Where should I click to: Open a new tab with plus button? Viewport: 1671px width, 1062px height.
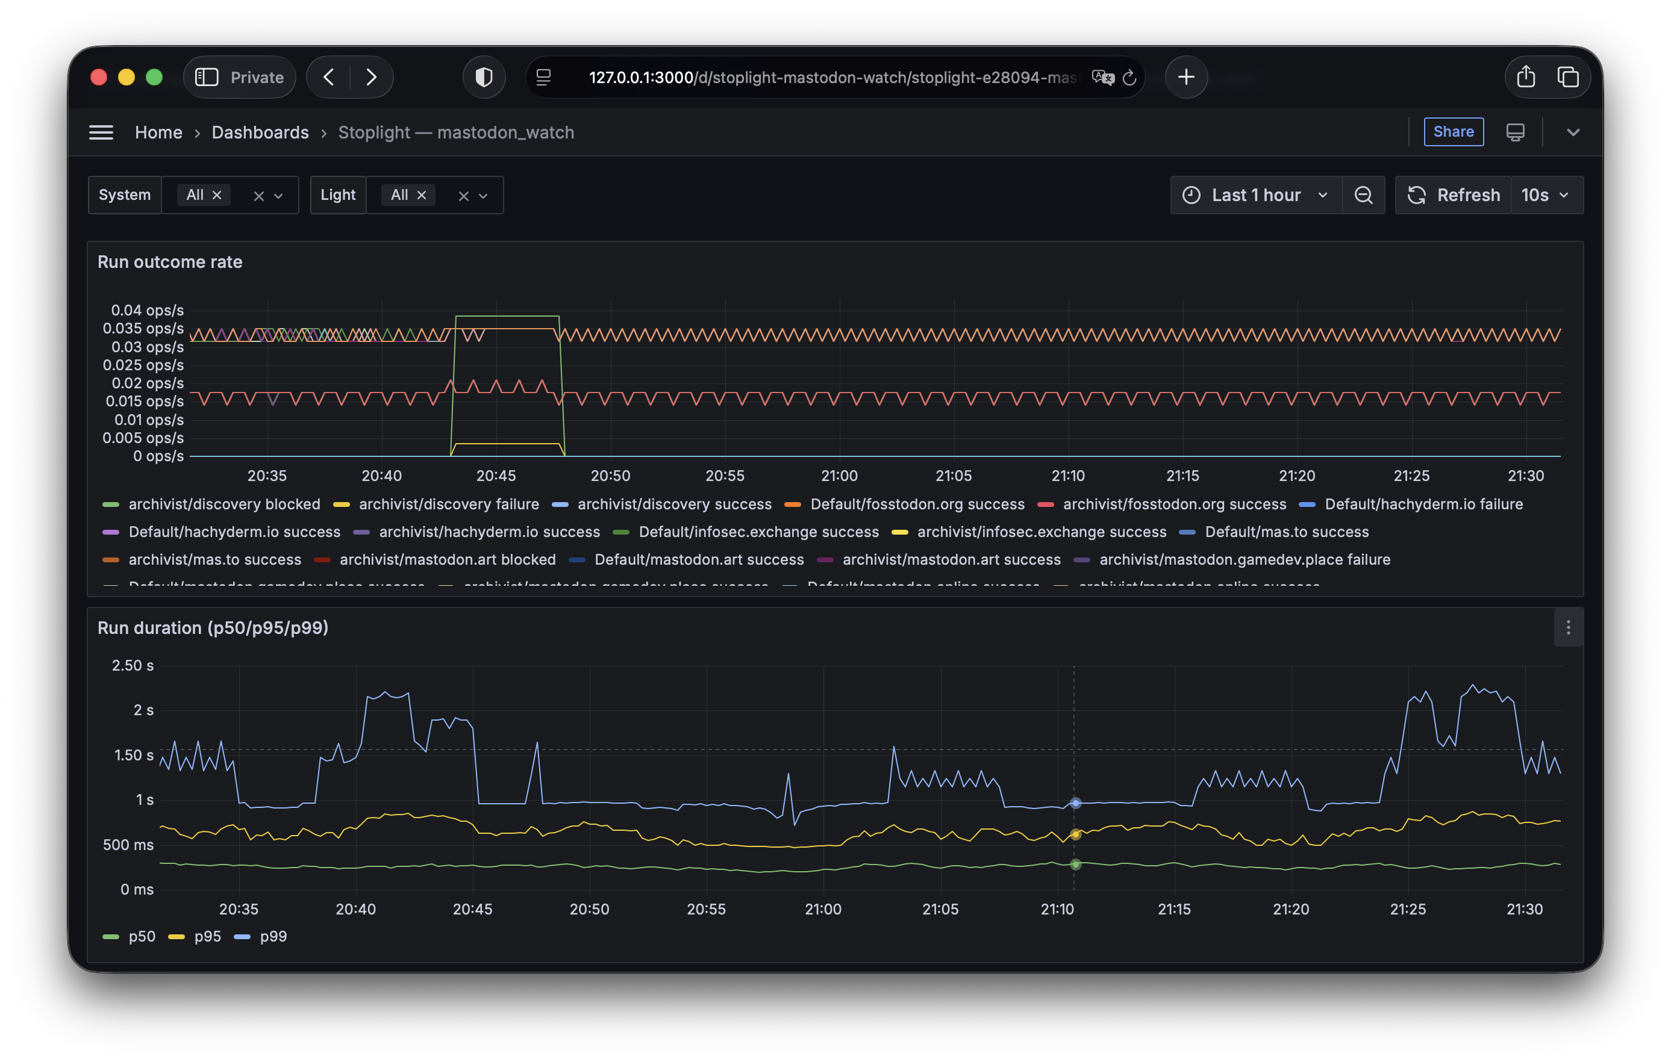pyautogui.click(x=1186, y=77)
